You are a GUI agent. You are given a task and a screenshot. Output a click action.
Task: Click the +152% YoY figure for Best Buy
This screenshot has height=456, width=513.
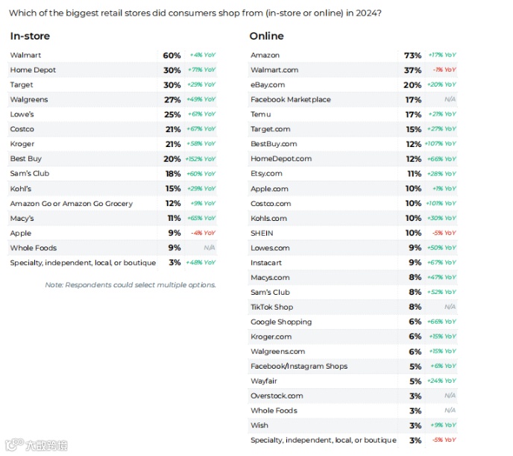tap(201, 159)
